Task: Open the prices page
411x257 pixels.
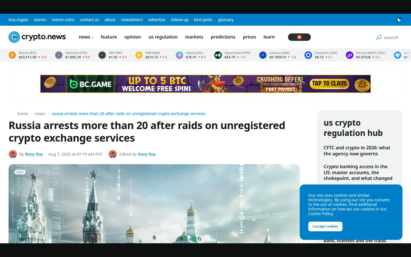Action: tap(249, 37)
